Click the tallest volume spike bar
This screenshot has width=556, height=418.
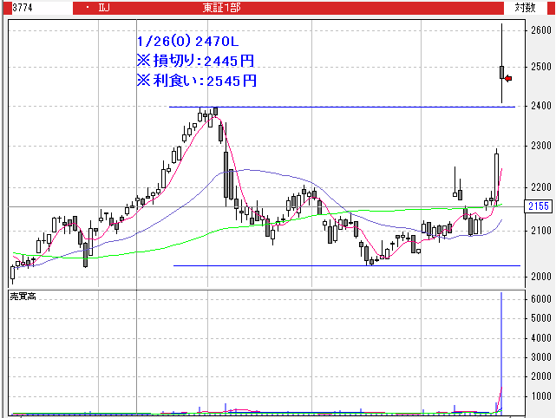coord(501,347)
